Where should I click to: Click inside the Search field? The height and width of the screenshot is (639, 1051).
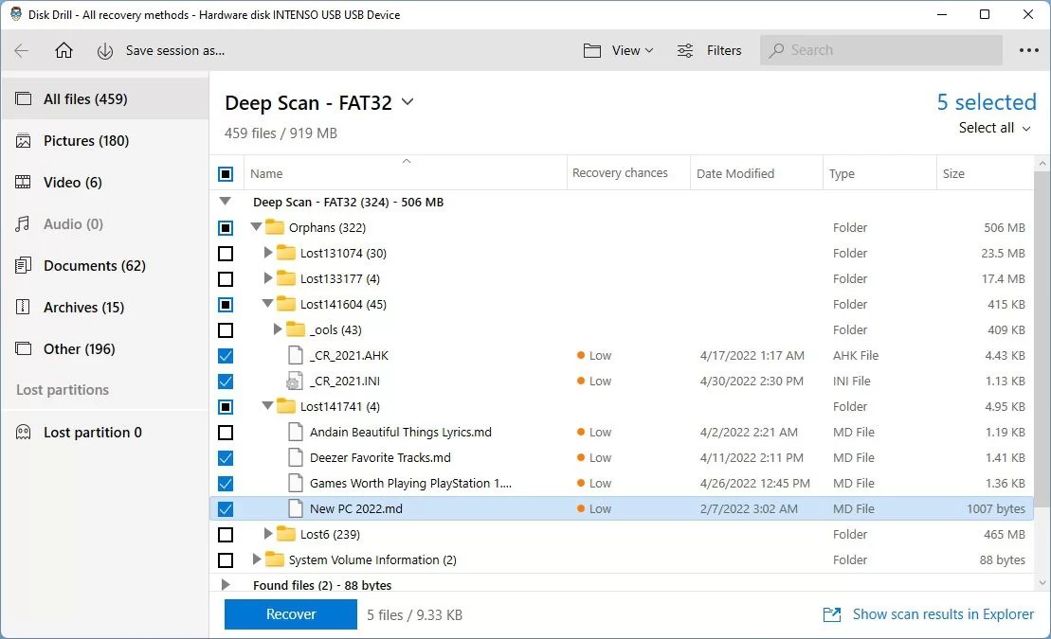click(879, 50)
